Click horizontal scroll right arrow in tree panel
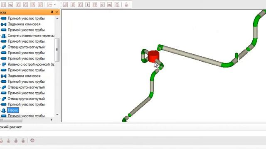 [52, 120]
